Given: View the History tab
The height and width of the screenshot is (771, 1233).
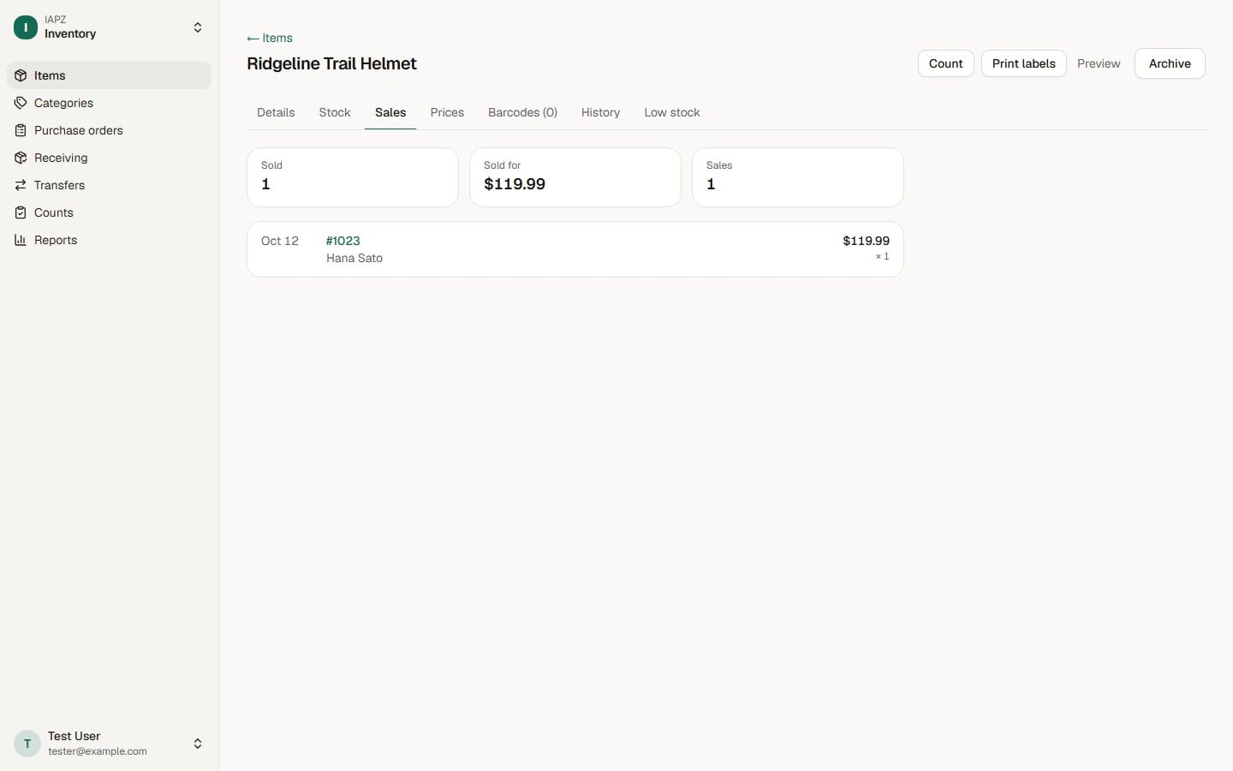Looking at the screenshot, I should (600, 112).
